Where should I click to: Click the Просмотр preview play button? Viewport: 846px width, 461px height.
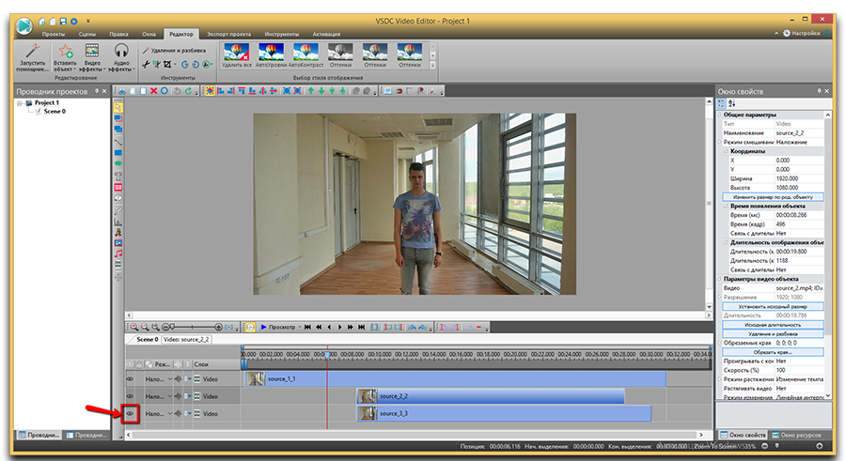tap(278, 328)
